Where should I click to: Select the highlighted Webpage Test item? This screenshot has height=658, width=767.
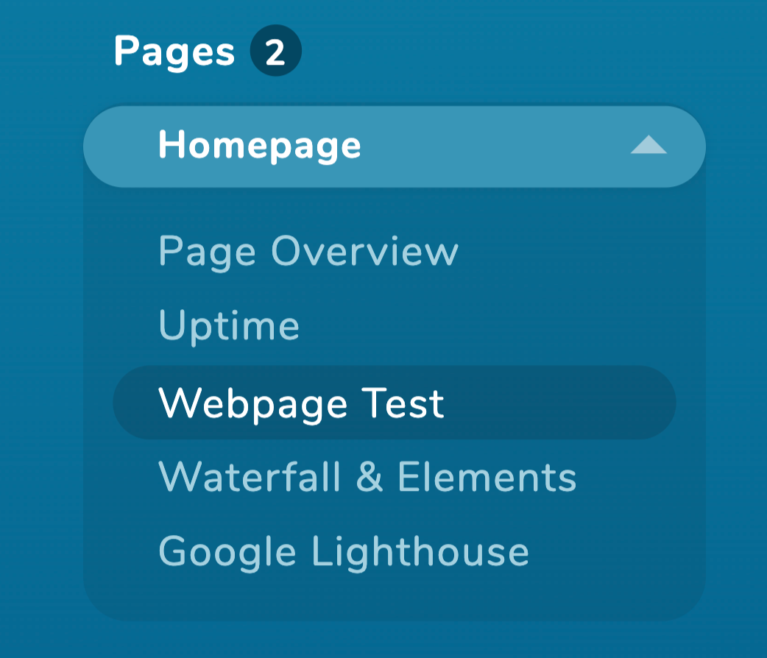point(395,402)
